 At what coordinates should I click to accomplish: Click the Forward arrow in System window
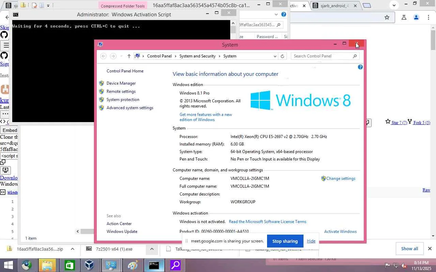click(113, 56)
